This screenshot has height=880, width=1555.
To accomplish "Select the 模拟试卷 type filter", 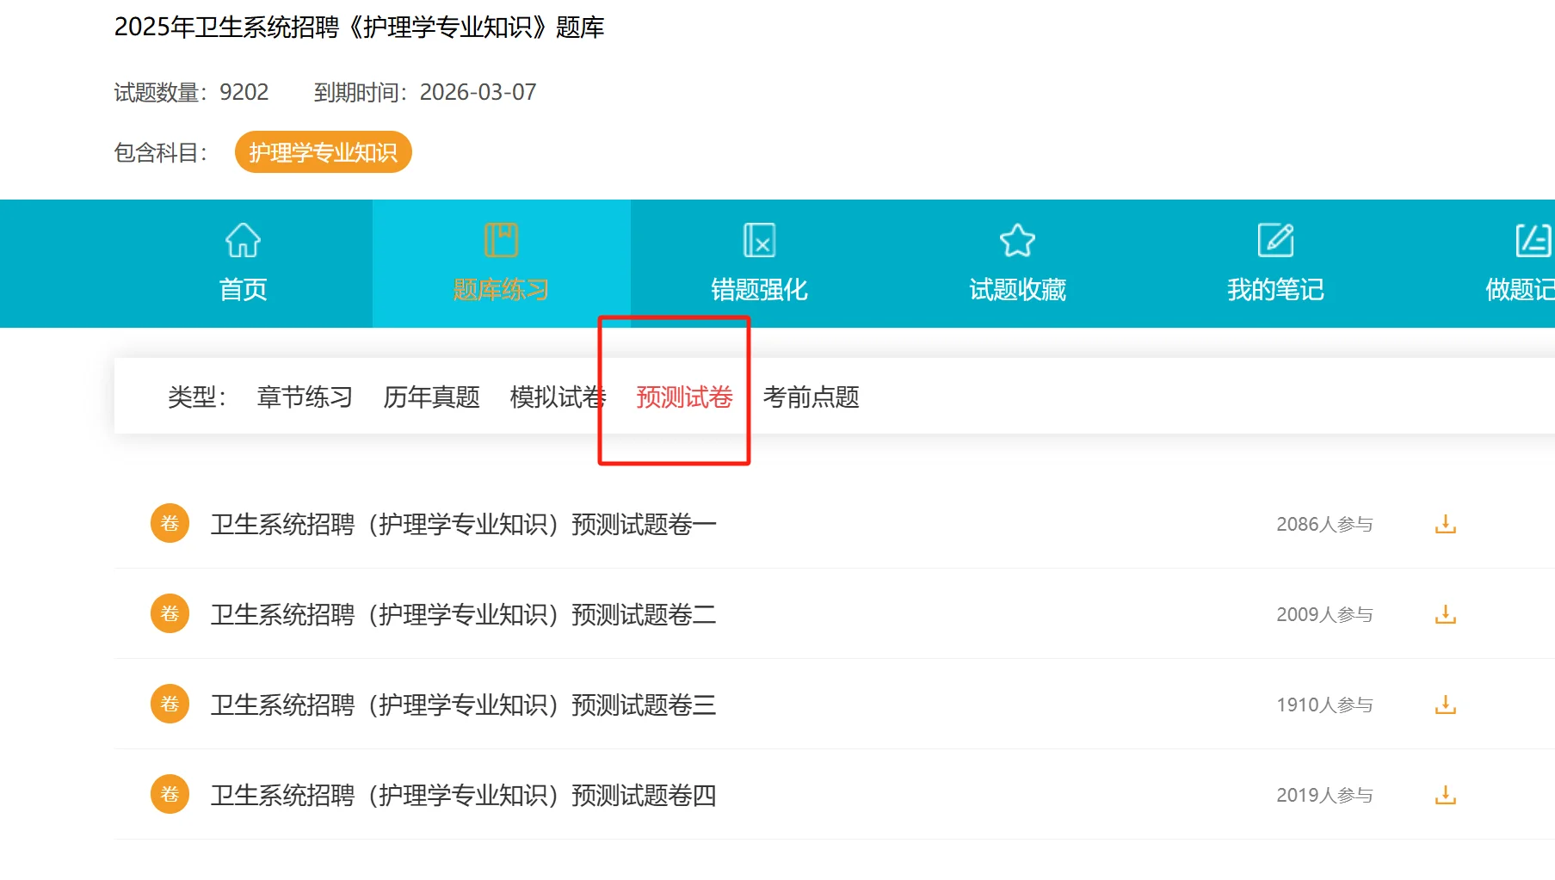I will click(x=558, y=397).
